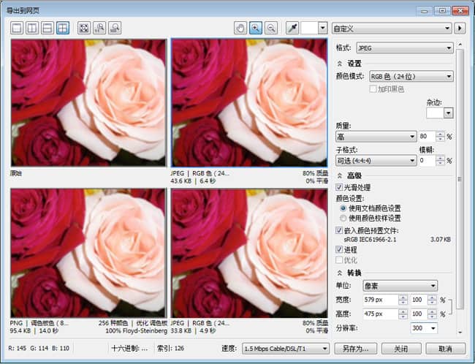Open the 杂边 color dropdown arrow

pos(449,113)
